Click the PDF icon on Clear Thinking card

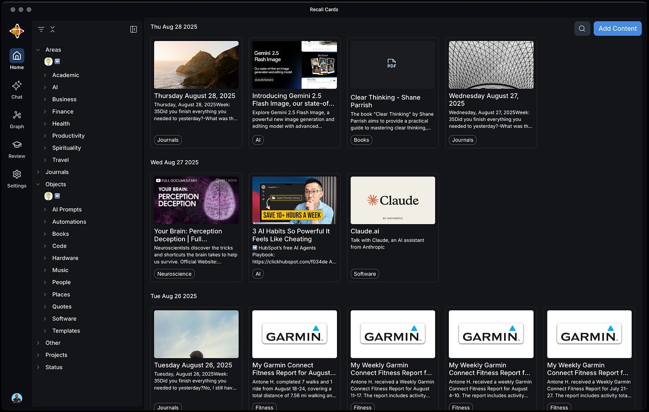click(x=392, y=63)
